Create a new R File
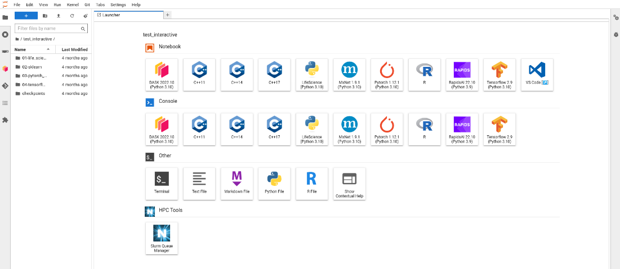The image size is (620, 269). [312, 184]
